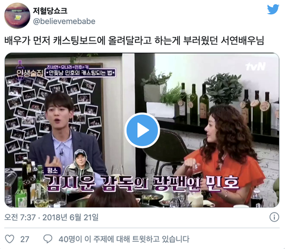
Task: Click the tweet text mentioning 캐스팅보드
Action: [x=134, y=41]
